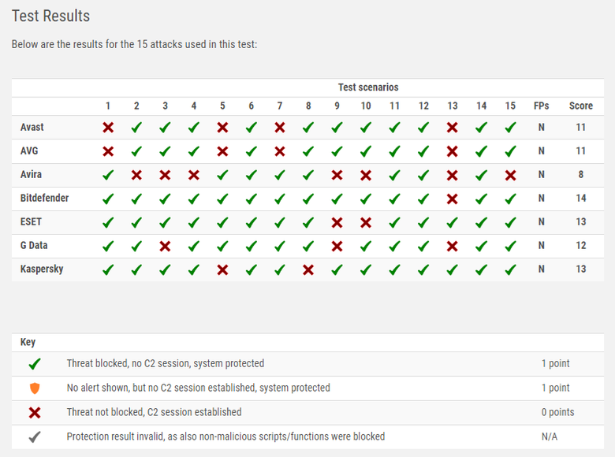Viewport: 615px width, 457px height.
Task: Click Kaspersky's red cross for scenario 8
Action: pyautogui.click(x=308, y=269)
